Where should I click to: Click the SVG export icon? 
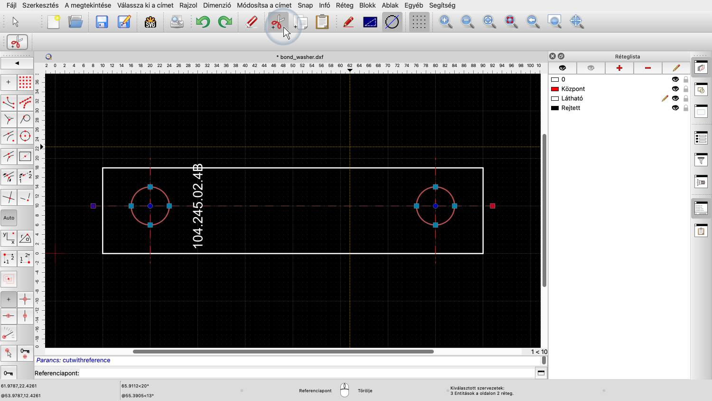tap(150, 22)
